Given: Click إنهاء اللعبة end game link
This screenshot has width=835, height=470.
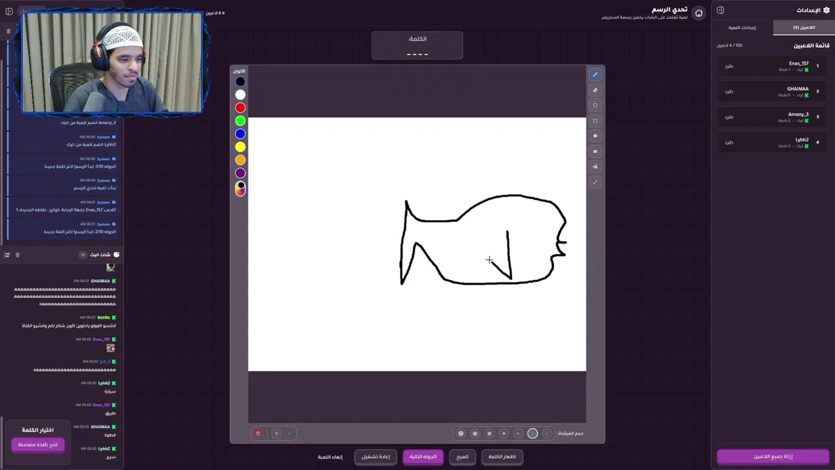Looking at the screenshot, I should 330,457.
